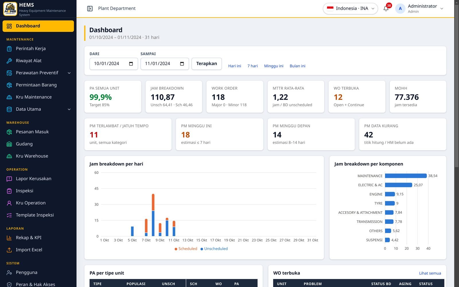
Task: Open Kru Maintenance helmet icon
Action: click(x=9, y=97)
